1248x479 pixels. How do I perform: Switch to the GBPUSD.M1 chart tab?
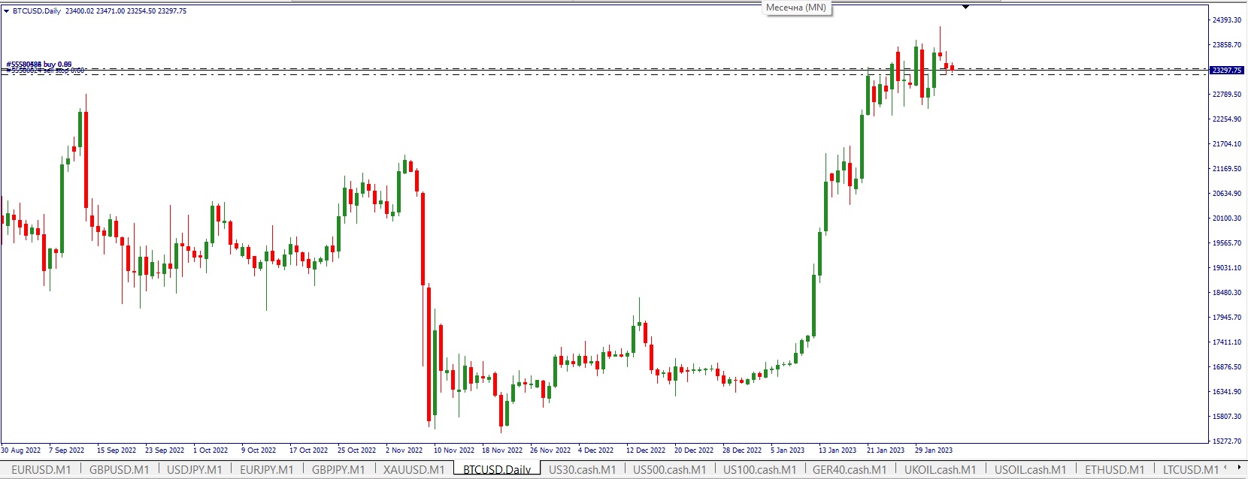[120, 470]
